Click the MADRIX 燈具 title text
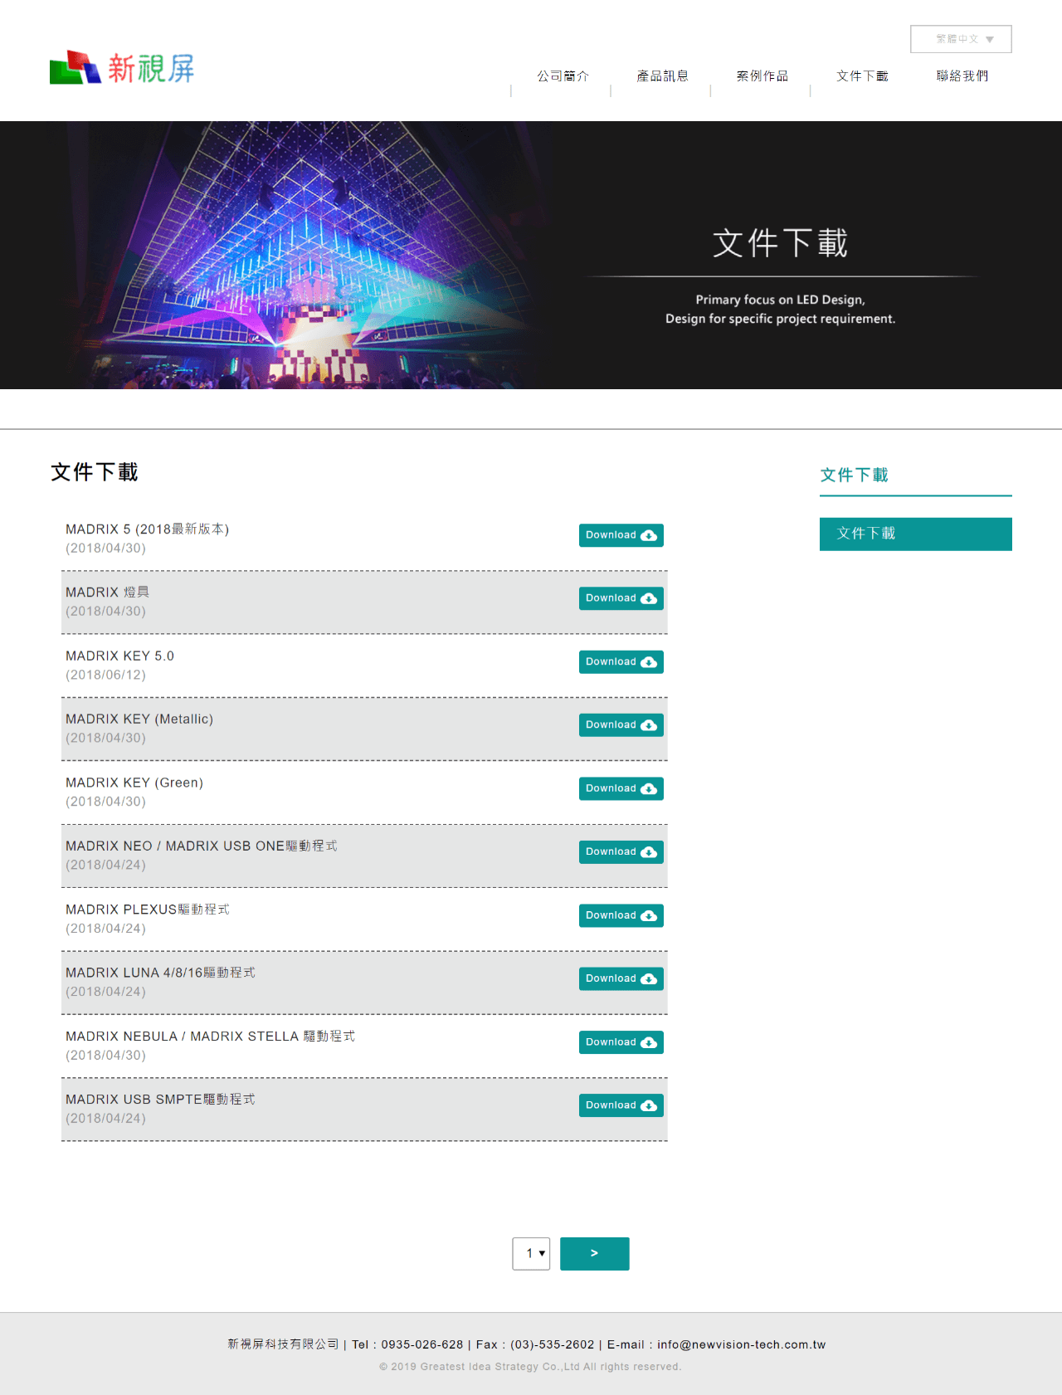1062x1395 pixels. pyautogui.click(x=107, y=593)
